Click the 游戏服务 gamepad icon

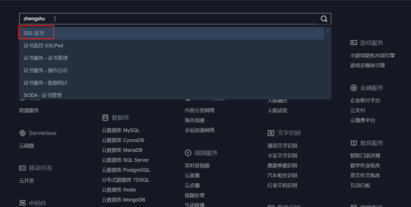coord(354,43)
